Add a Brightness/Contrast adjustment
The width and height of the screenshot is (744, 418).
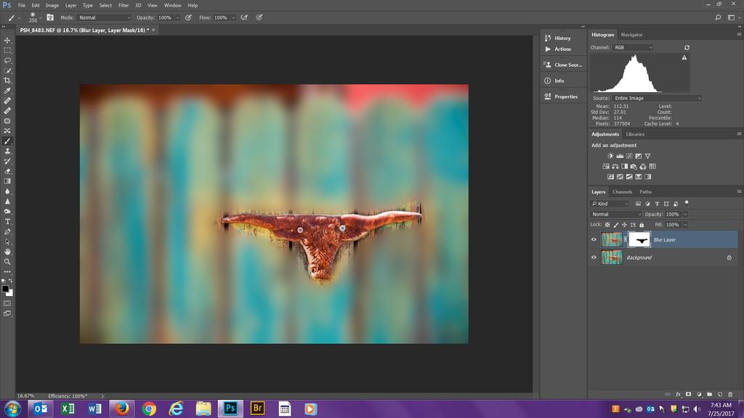(x=610, y=156)
